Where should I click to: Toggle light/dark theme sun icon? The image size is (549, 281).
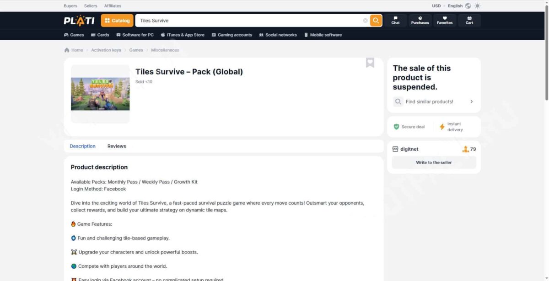click(x=478, y=6)
